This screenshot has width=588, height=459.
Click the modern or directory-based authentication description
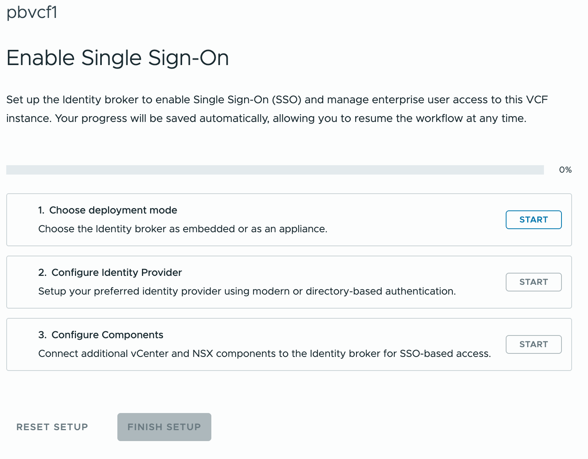[247, 291]
